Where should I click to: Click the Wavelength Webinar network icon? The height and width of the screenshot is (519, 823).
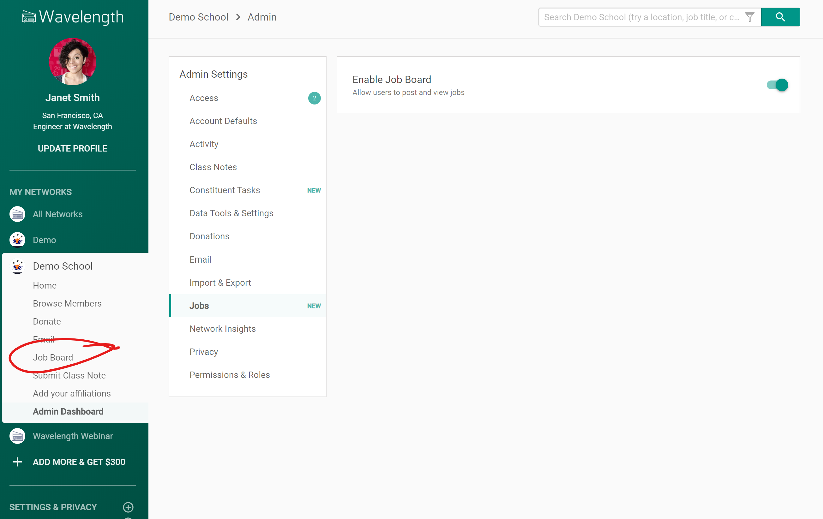(17, 436)
